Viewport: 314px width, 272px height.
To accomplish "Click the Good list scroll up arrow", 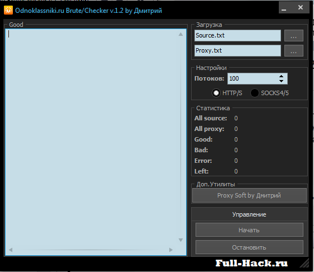I will pos(180,34).
